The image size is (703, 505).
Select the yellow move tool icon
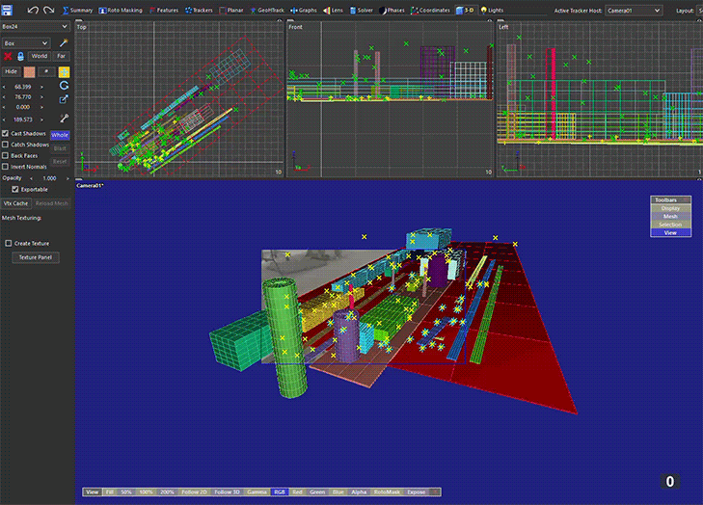64,72
